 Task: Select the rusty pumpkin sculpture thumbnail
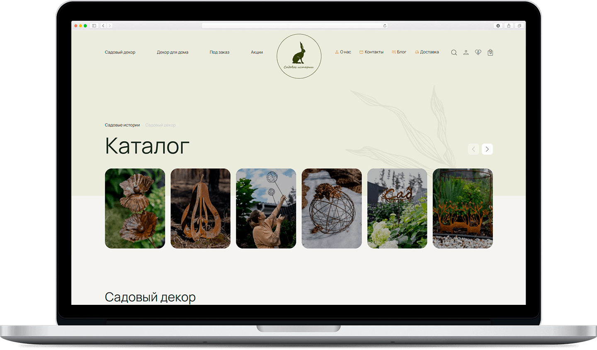200,208
